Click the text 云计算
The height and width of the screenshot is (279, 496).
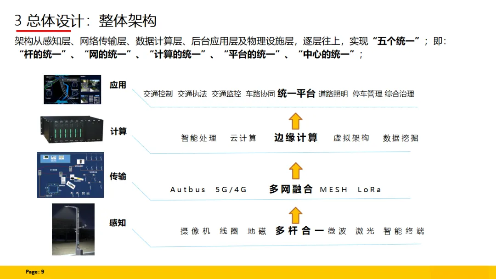243,138
